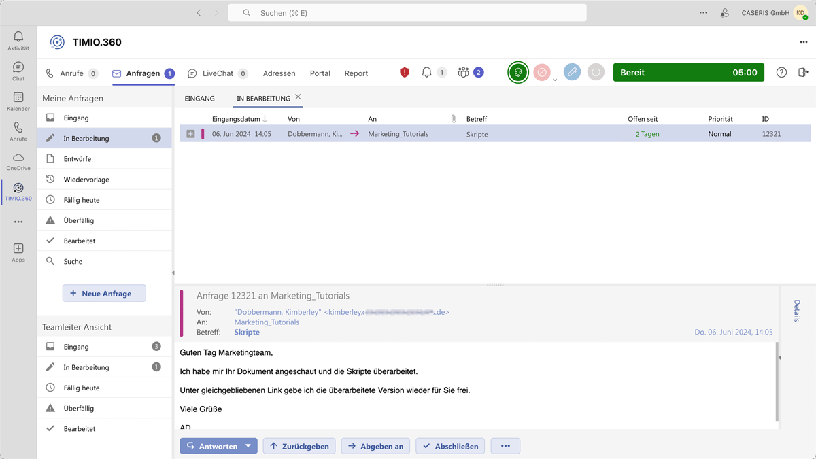The height and width of the screenshot is (459, 816).
Task: Click the logout door icon
Action: coord(803,73)
